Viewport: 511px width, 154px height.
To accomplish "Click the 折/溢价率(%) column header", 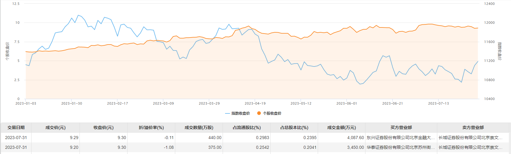I will (x=151, y=128).
